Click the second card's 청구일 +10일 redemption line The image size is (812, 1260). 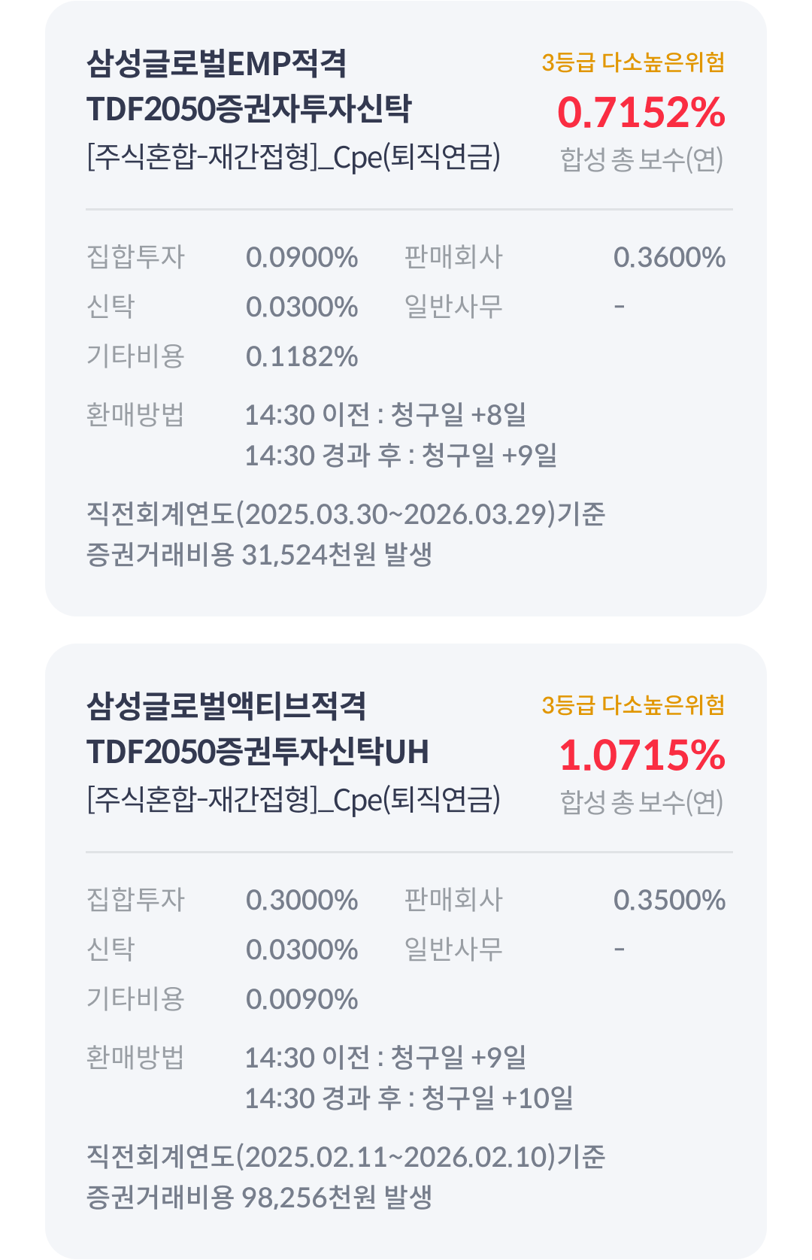tap(409, 1098)
